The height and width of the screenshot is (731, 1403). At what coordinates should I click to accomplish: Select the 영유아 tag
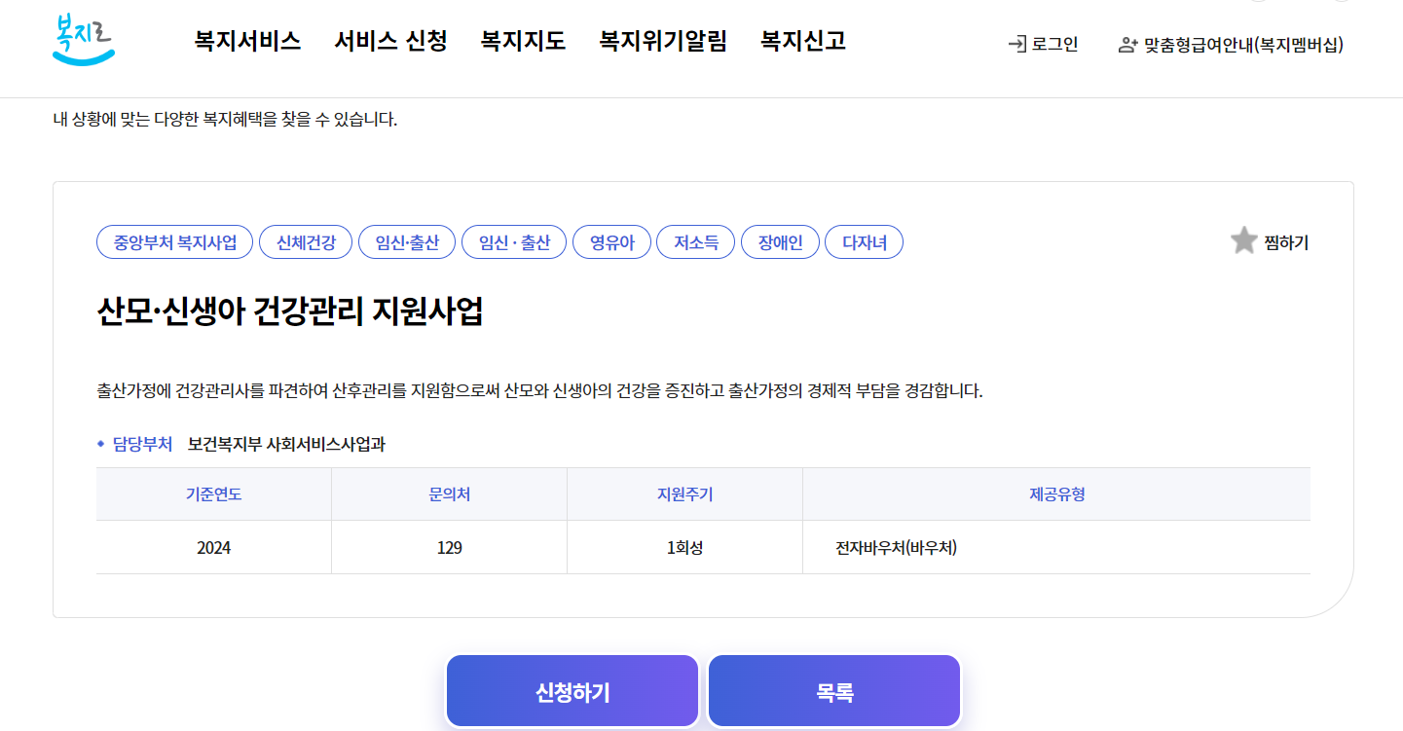tap(611, 241)
